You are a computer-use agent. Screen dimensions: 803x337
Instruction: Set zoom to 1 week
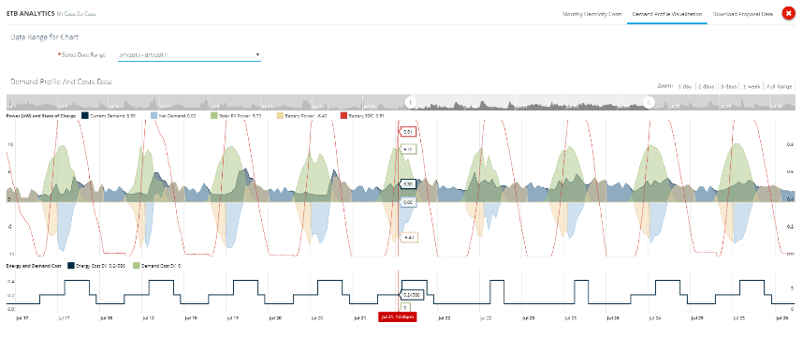pos(752,86)
